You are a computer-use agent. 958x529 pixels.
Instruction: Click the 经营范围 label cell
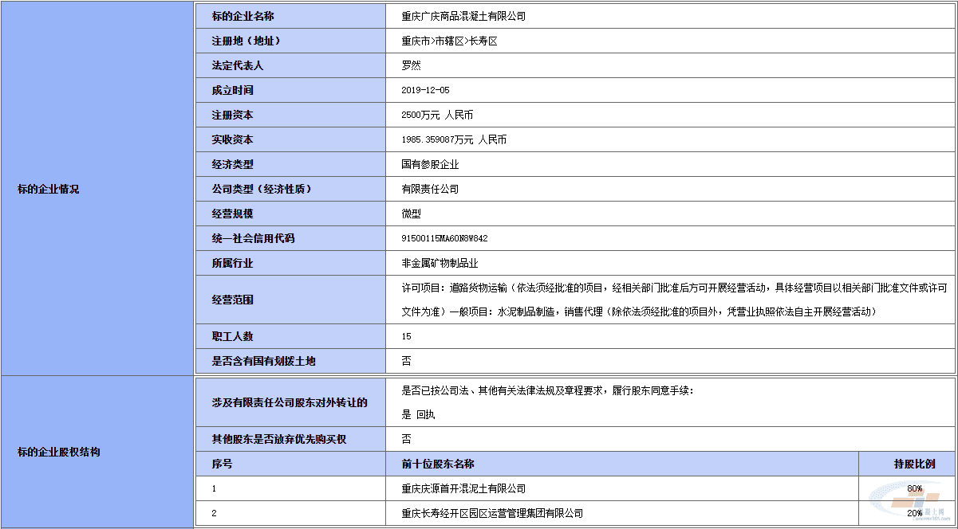pos(232,300)
